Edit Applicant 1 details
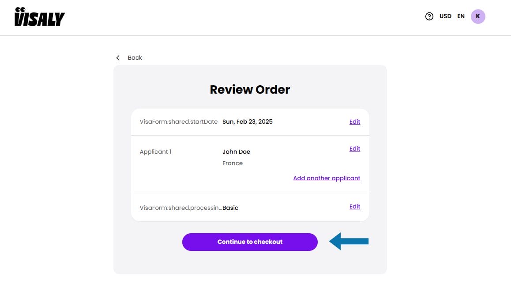The image size is (511, 307). point(354,149)
